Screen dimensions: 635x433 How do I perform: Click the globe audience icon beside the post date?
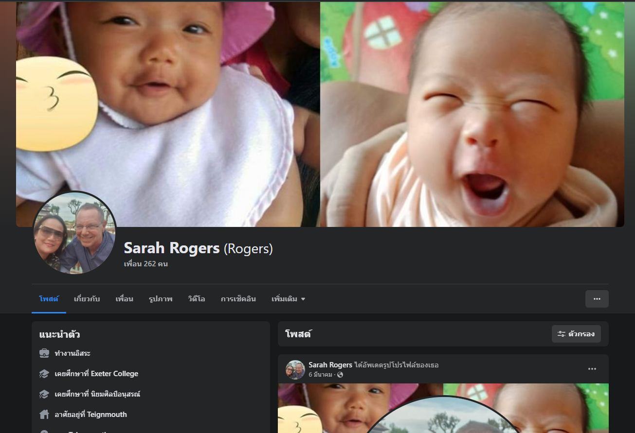[340, 375]
